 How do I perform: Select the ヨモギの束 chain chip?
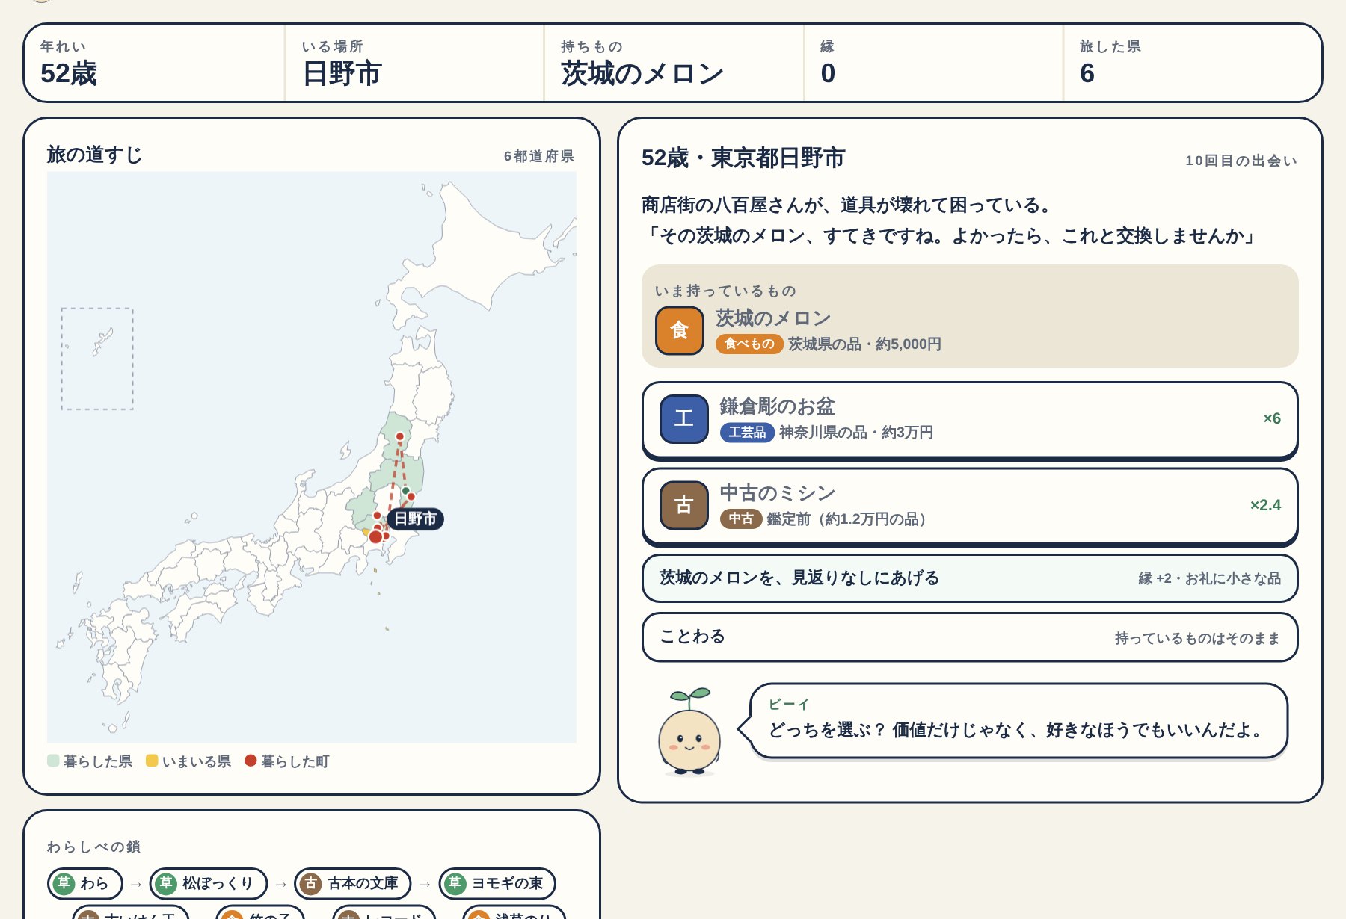tap(497, 883)
